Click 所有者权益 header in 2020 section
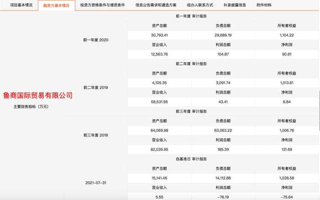Viewport: 320px width, 200px height. (x=287, y=26)
